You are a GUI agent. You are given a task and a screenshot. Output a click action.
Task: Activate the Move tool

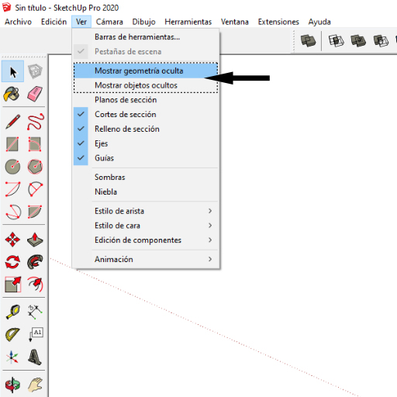tap(12, 240)
